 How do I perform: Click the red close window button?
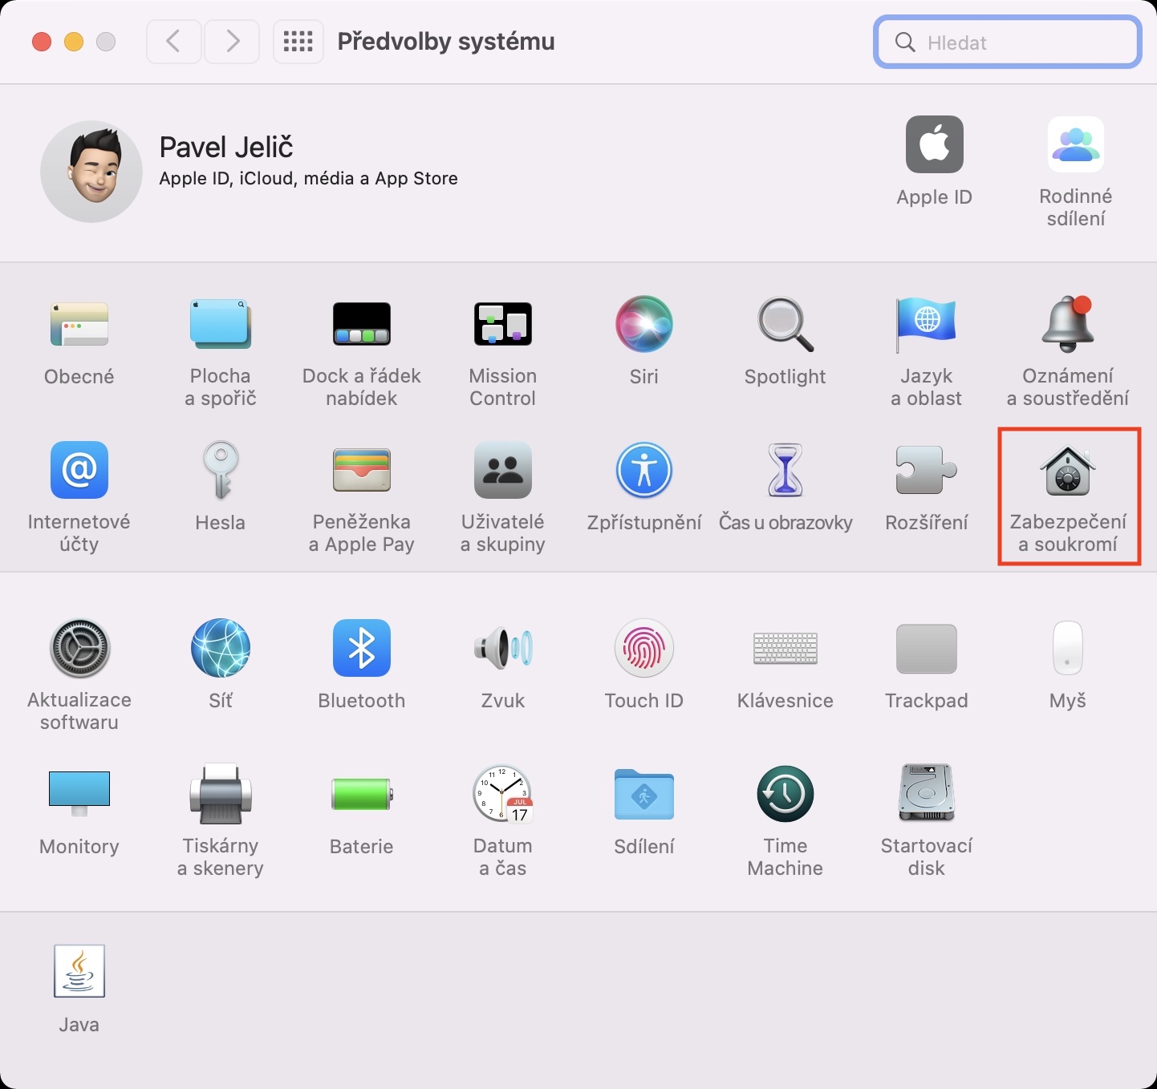coord(42,42)
